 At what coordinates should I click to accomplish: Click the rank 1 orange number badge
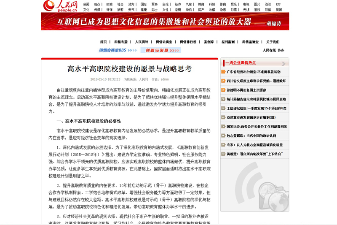[x=223, y=72]
